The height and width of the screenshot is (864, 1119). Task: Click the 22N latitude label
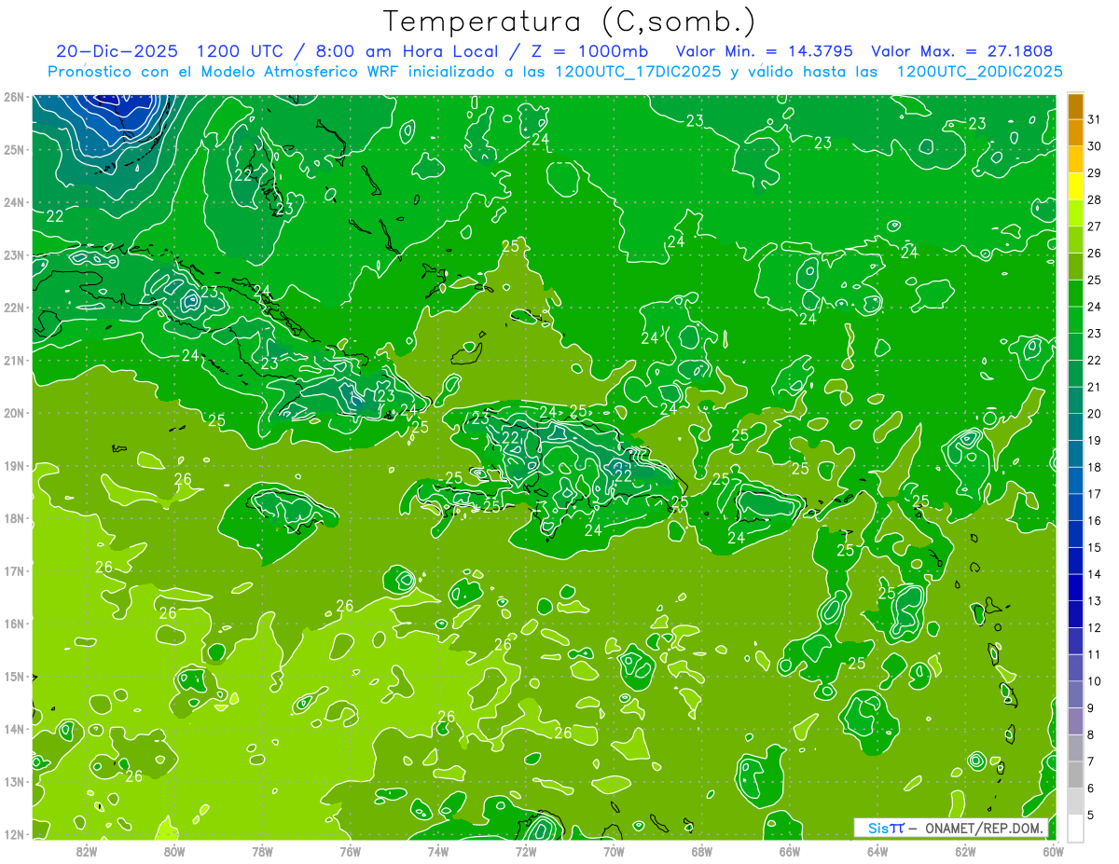click(x=13, y=308)
